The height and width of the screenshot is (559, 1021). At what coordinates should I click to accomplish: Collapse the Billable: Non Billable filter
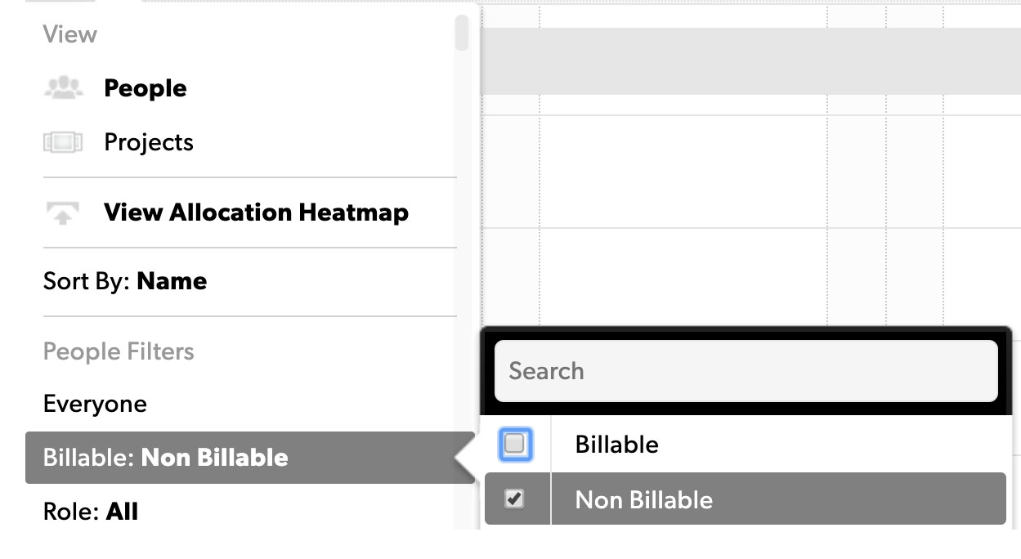[x=250, y=457]
